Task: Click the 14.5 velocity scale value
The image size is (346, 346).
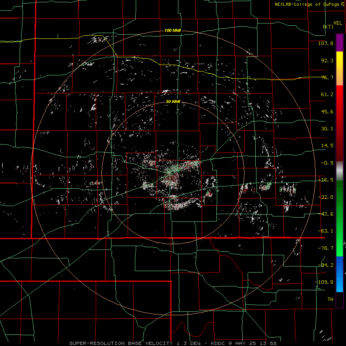Action: click(x=327, y=146)
